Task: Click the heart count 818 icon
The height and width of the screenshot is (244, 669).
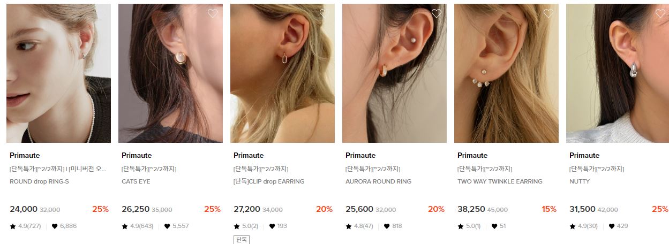Action: coord(387,226)
